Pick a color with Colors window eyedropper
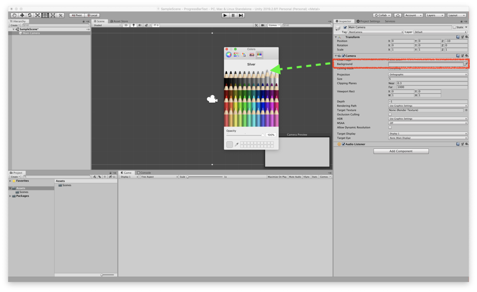477x292 pixels. tap(237, 144)
